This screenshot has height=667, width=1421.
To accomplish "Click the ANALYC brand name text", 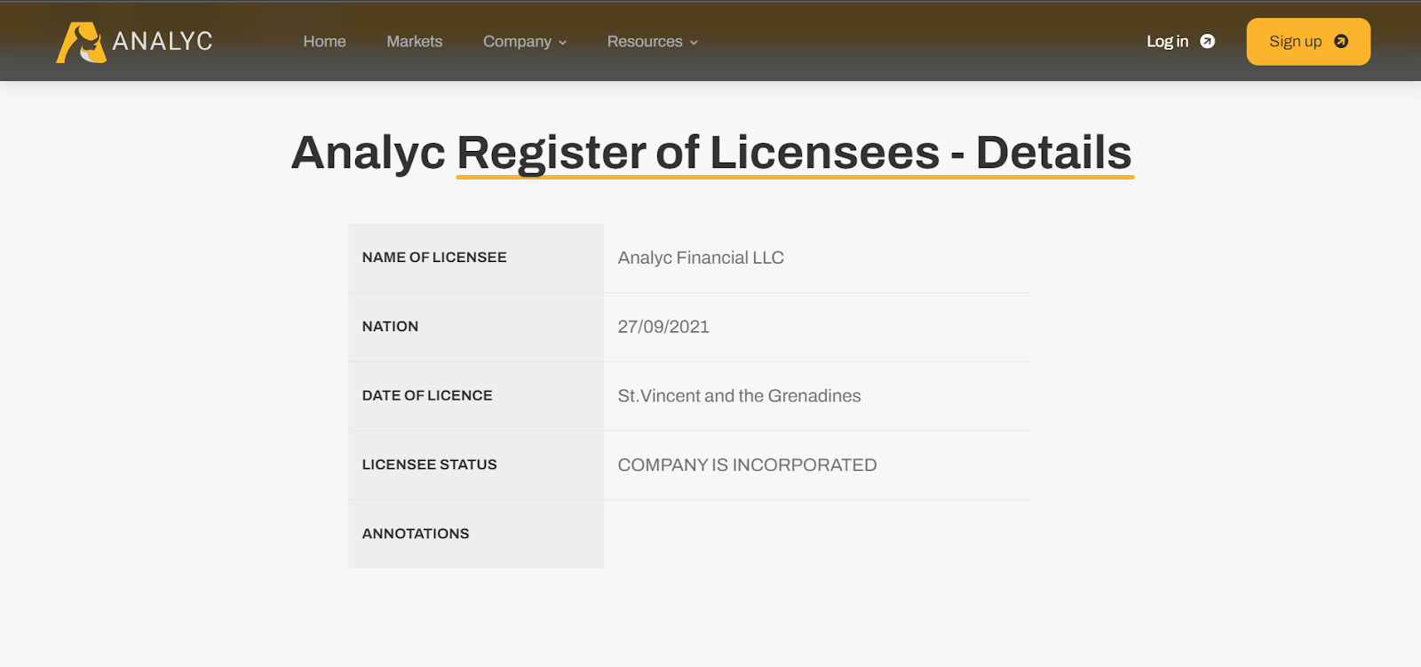I will point(163,42).
